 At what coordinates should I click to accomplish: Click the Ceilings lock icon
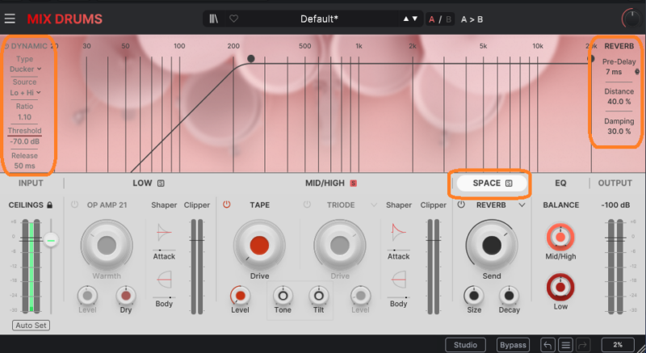click(x=51, y=205)
